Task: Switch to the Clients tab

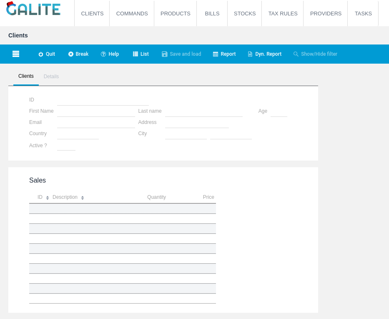Action: (26, 76)
